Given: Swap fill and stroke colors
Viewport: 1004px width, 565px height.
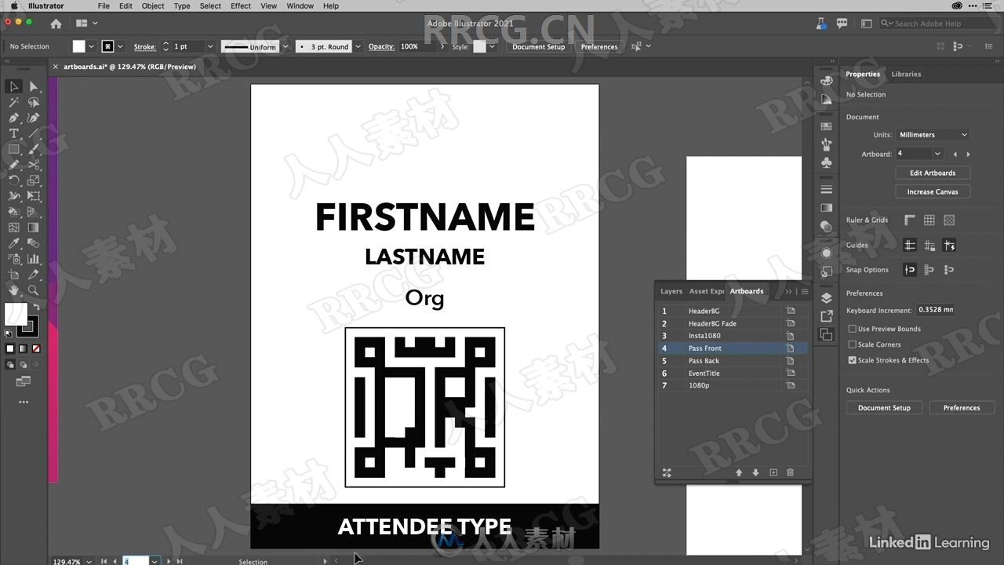Looking at the screenshot, I should click(x=35, y=307).
